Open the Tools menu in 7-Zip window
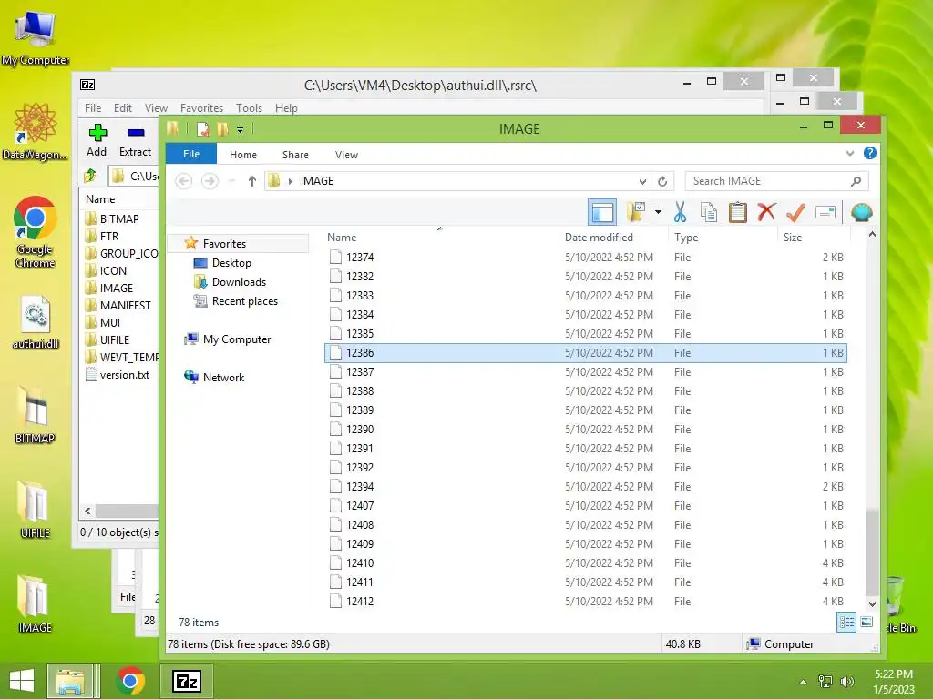 249,108
